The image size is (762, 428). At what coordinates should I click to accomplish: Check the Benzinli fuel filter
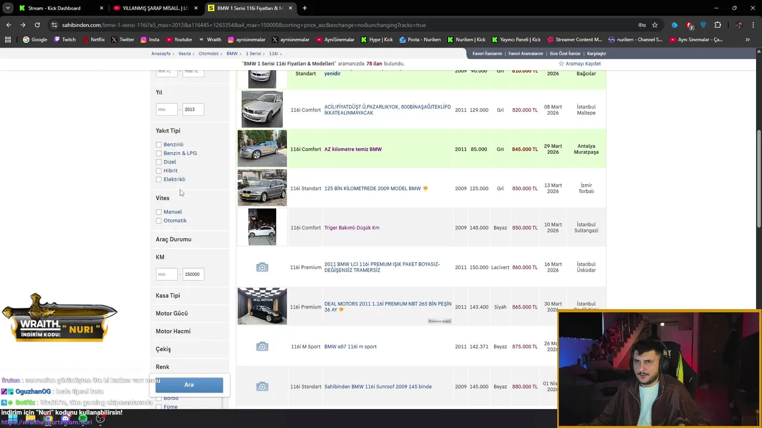(x=158, y=144)
